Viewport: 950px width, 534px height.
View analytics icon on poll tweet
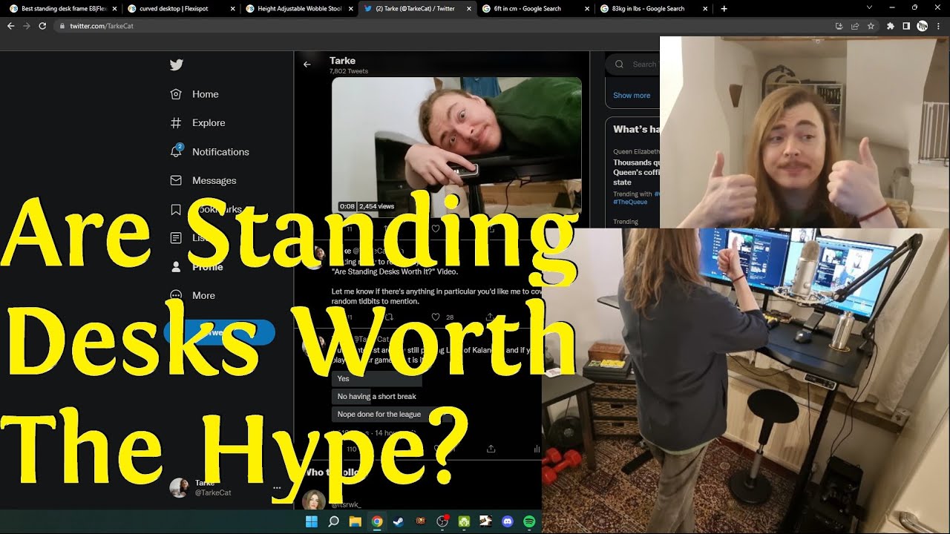pos(537,449)
